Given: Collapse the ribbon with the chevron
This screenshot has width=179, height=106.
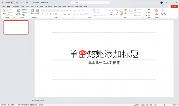Looking at the screenshot, I should [x=177, y=17].
